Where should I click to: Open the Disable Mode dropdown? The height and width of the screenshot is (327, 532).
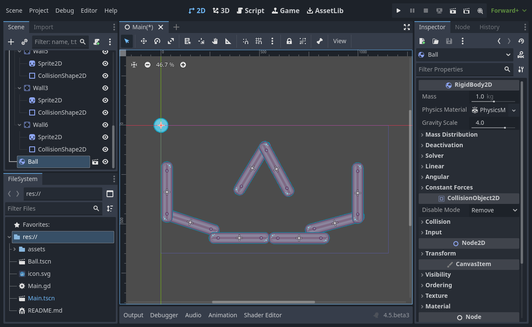click(494, 210)
